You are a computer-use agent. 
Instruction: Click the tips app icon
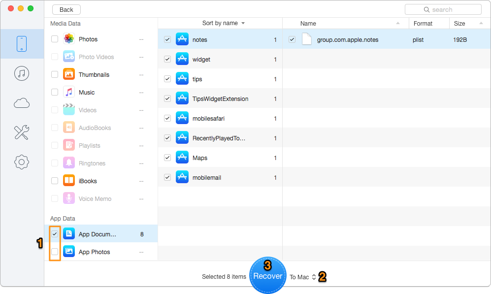[x=182, y=79]
